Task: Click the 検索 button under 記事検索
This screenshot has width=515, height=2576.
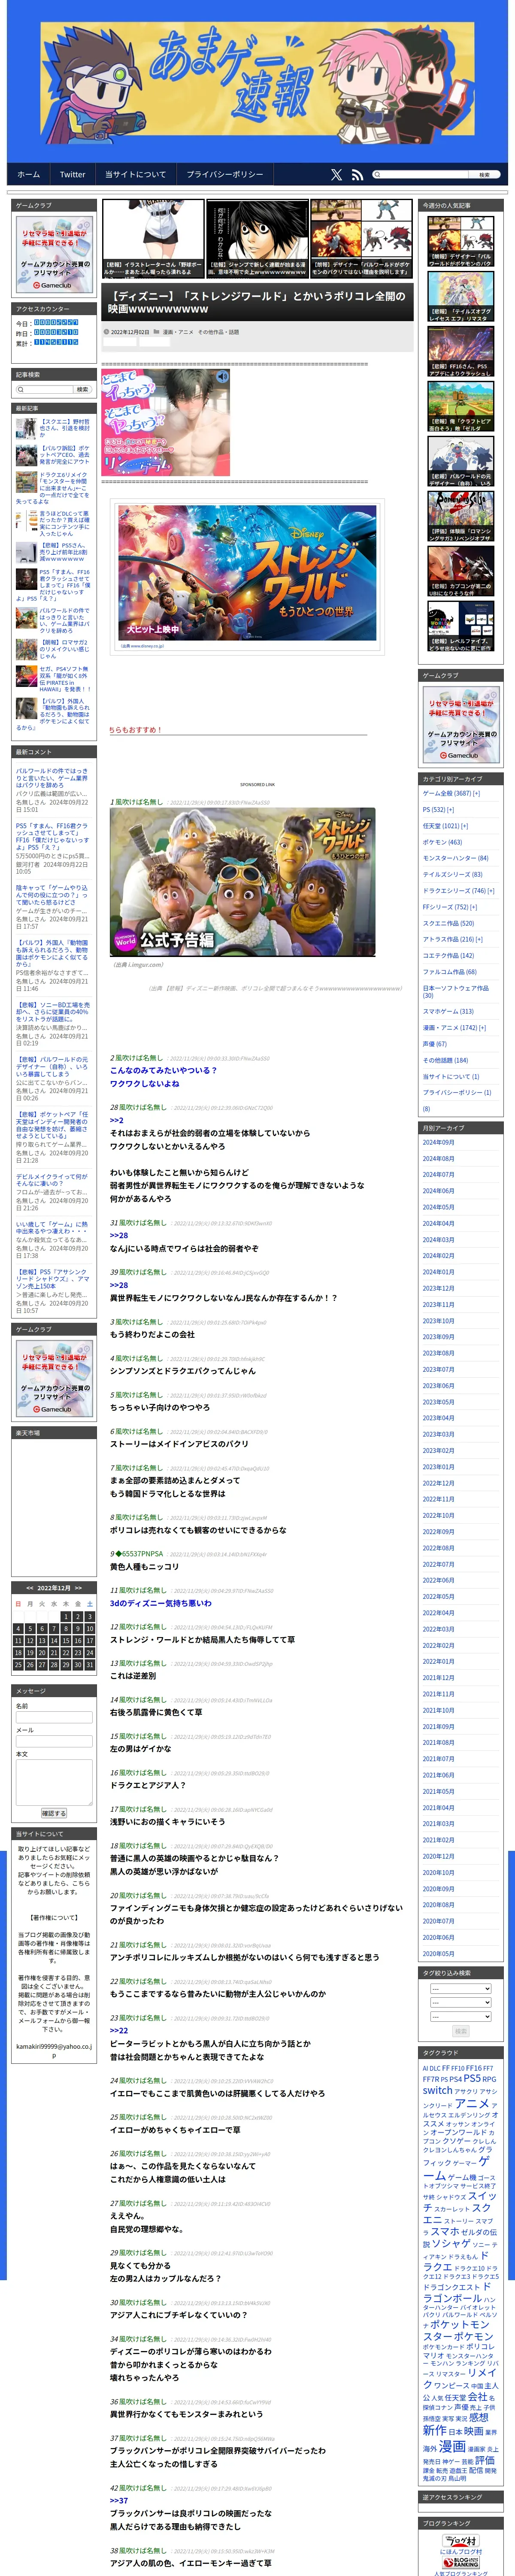Action: tap(82, 389)
